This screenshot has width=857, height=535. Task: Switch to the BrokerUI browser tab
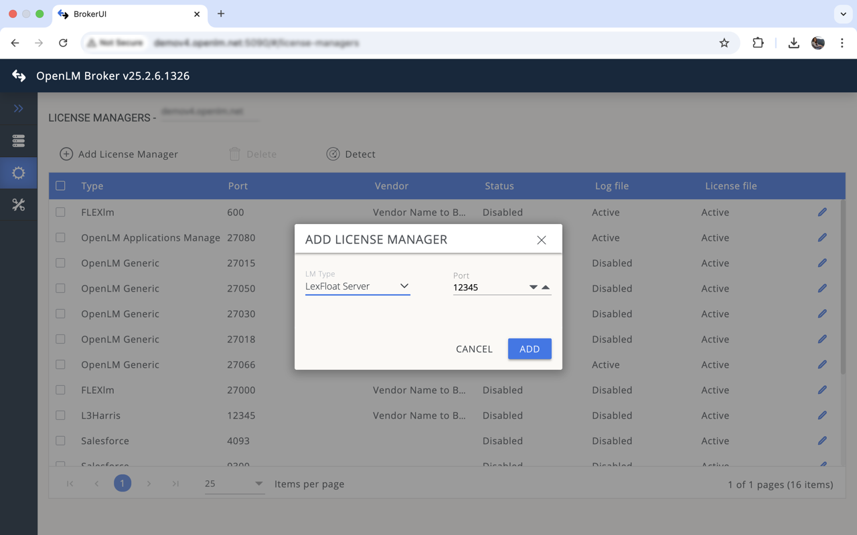tap(121, 14)
